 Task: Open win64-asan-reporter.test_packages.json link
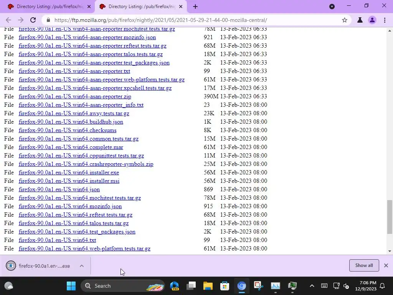pos(94,63)
